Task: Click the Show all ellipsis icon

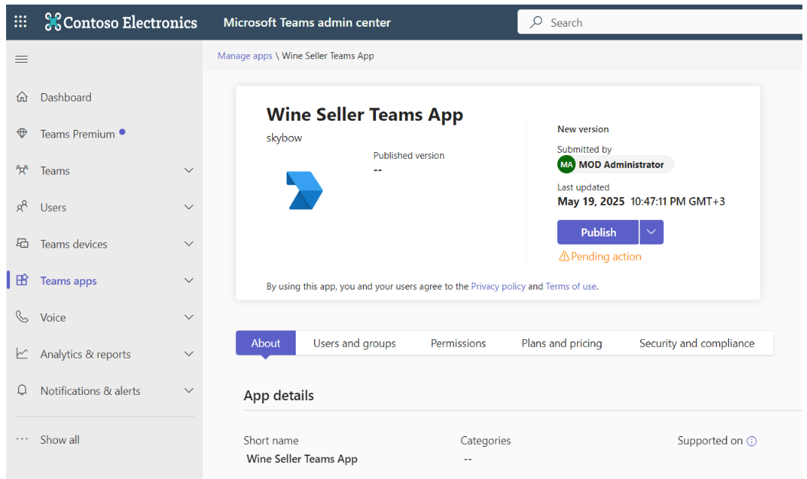Action: click(21, 439)
